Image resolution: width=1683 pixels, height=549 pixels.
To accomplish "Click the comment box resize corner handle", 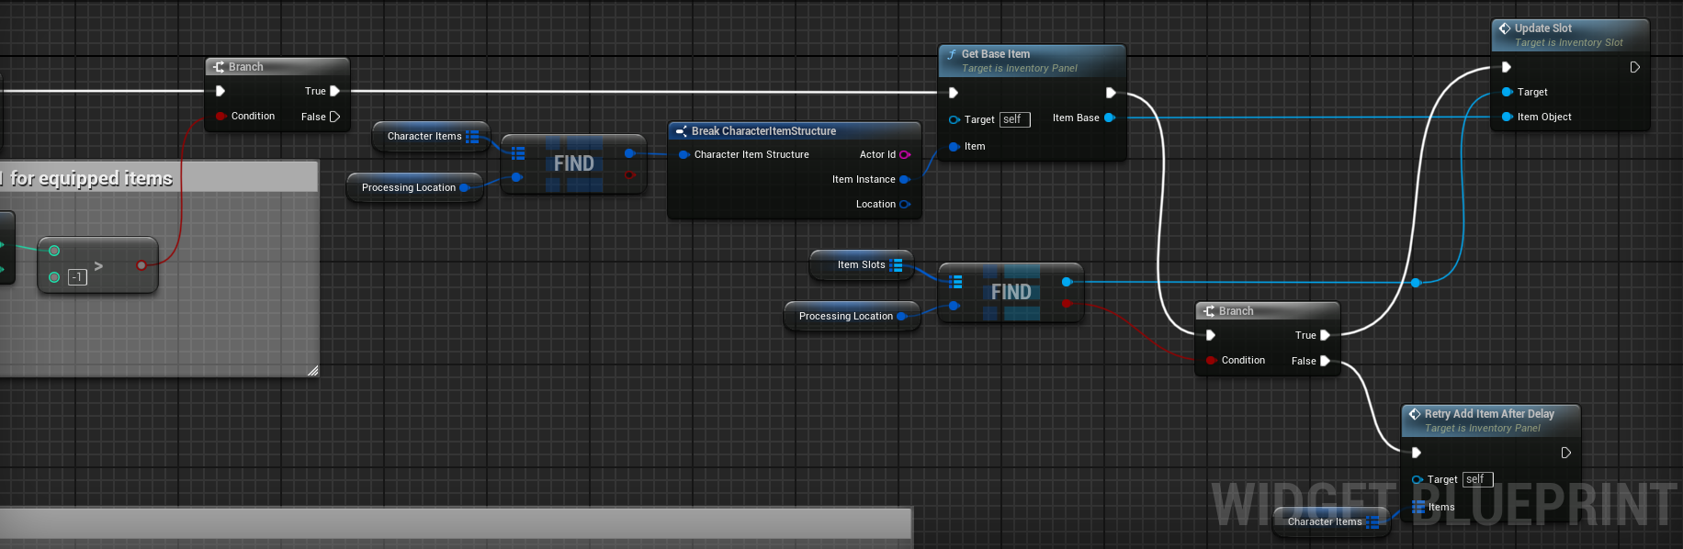I will 313,371.
